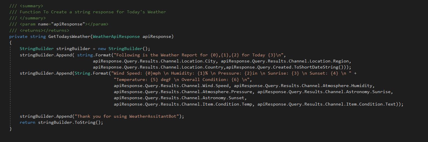The width and height of the screenshot is (428, 142).
Task: Click the private keyword in method signature
Action: click(x=18, y=36)
